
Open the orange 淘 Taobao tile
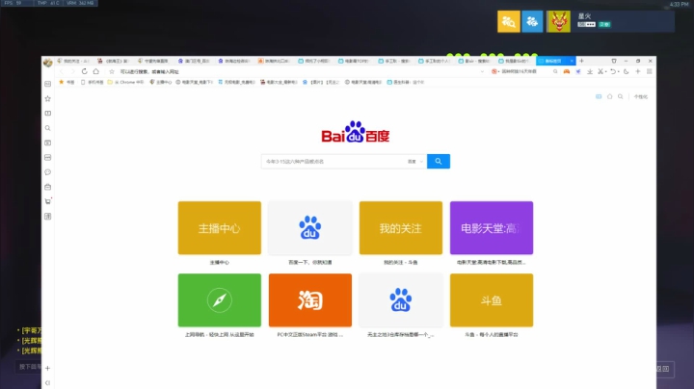coord(310,300)
